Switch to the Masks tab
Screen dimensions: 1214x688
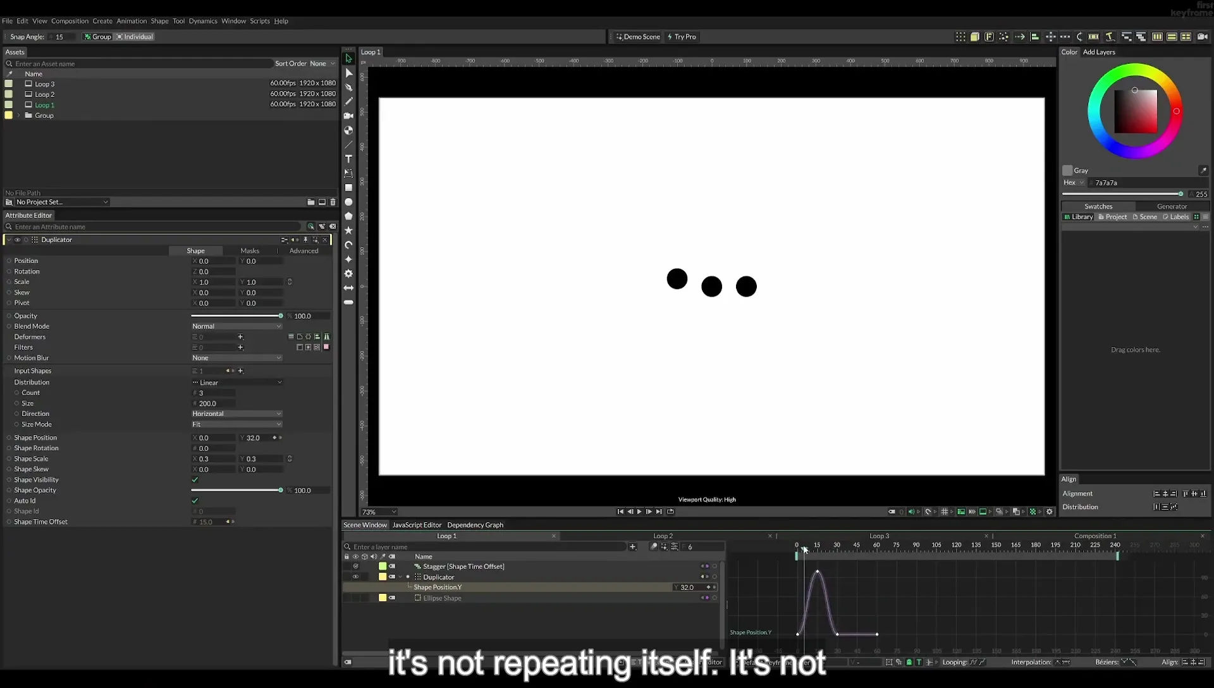(250, 251)
